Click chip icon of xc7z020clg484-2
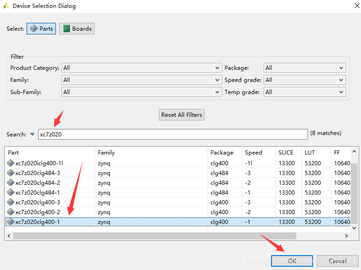Image resolution: width=361 pixels, height=270 pixels. [x=11, y=182]
